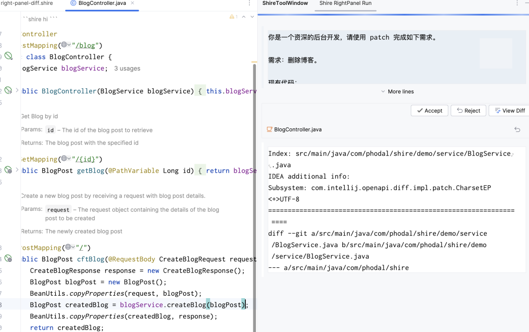This screenshot has width=529, height=332.
Task: Accept the proposed patch
Action: pyautogui.click(x=430, y=110)
